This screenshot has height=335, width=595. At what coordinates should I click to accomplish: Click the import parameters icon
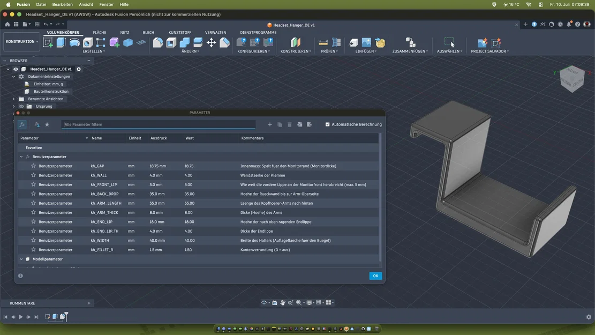coord(299,124)
